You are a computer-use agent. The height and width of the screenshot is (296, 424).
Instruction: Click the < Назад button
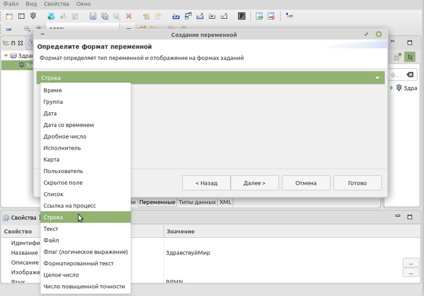pyautogui.click(x=206, y=183)
